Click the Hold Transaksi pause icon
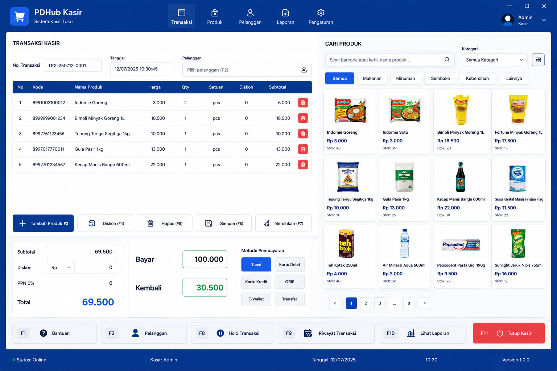Viewport: 557px width, 371px height. point(220,333)
